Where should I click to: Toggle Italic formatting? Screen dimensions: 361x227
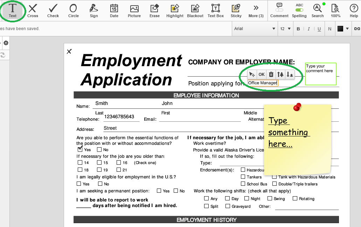[x=309, y=29]
